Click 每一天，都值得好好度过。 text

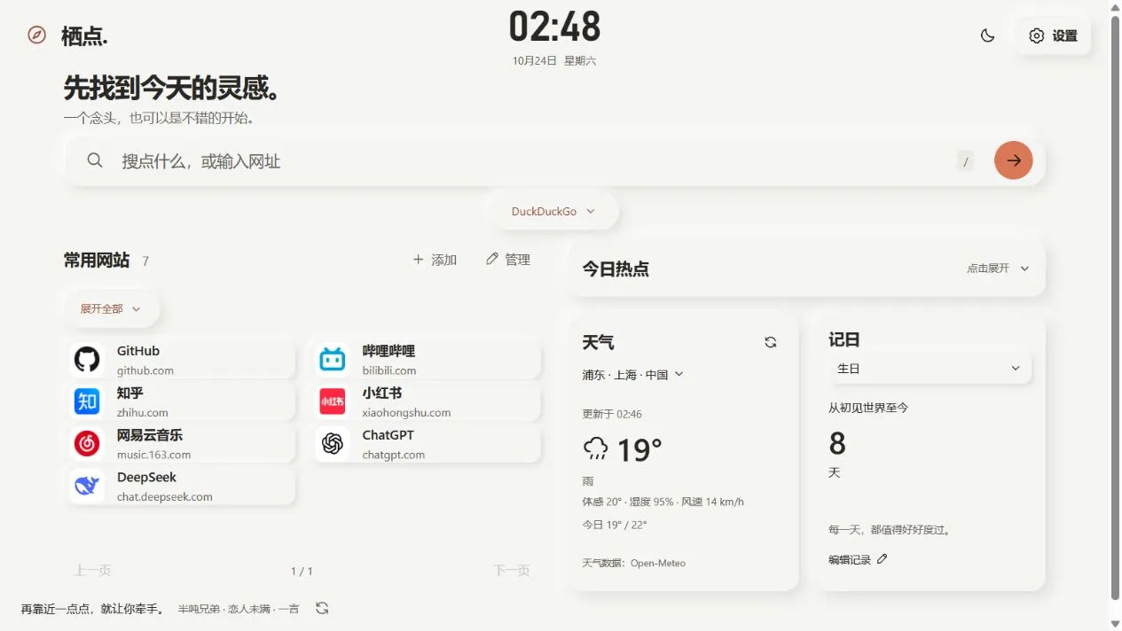[x=890, y=530]
